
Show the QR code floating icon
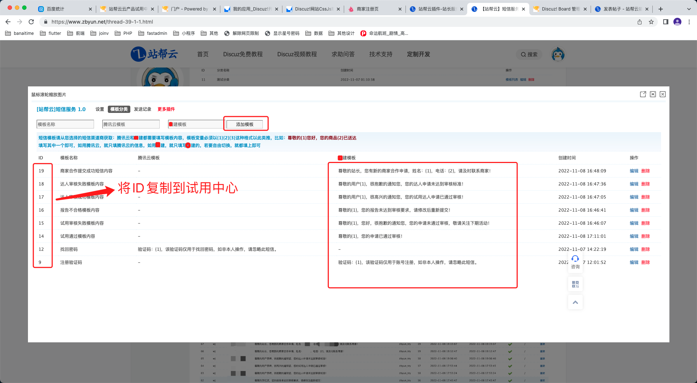point(575,284)
